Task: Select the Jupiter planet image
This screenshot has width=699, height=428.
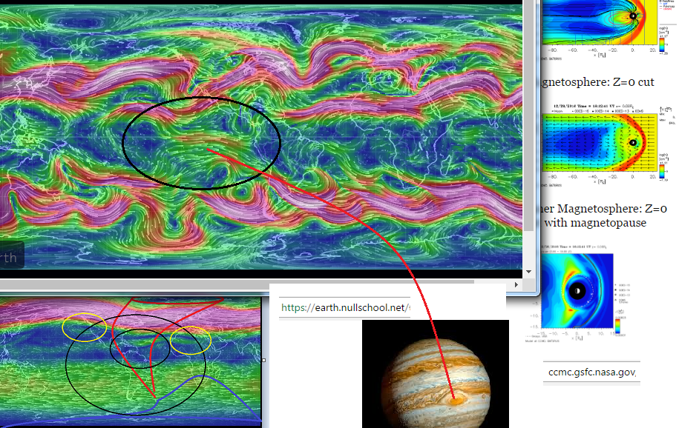Action: pos(436,374)
